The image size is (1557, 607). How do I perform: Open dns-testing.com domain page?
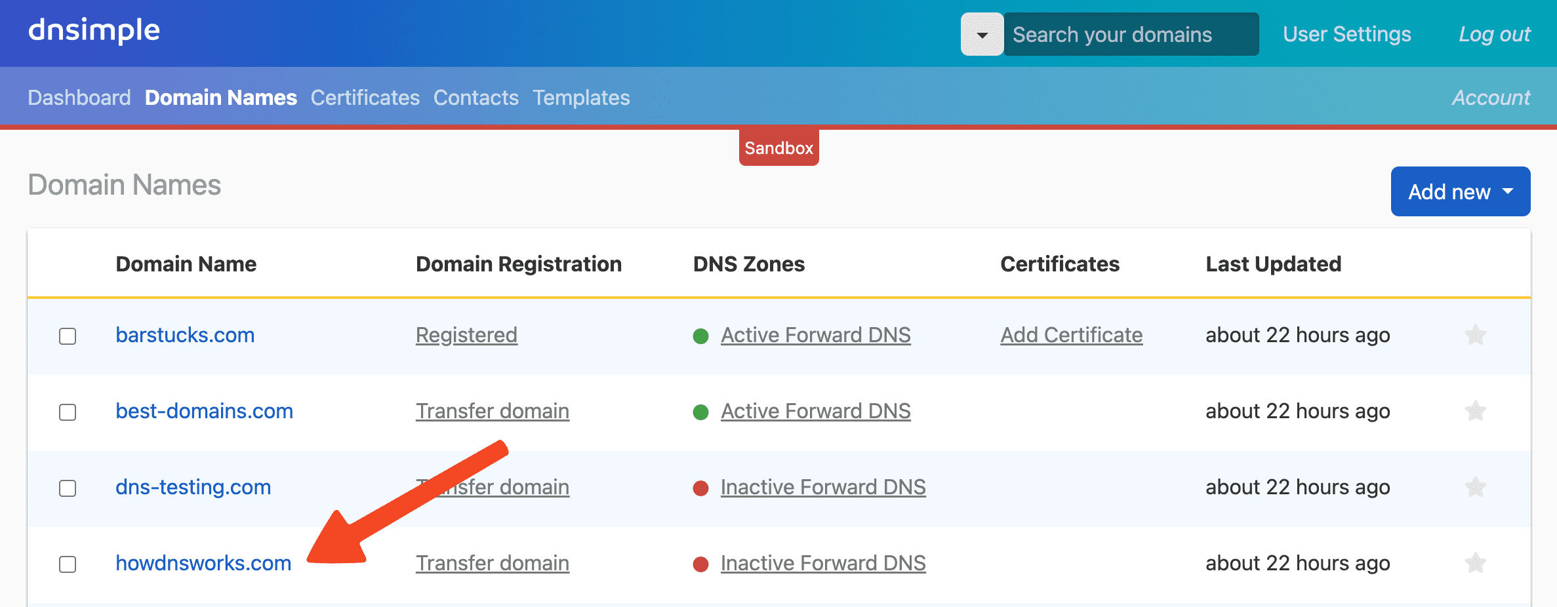click(193, 487)
